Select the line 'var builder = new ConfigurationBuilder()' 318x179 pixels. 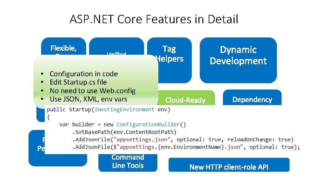[x=123, y=124]
